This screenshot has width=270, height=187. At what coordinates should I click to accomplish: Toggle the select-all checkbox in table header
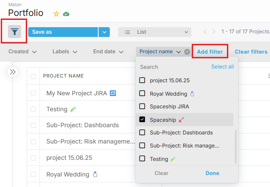[33, 76]
